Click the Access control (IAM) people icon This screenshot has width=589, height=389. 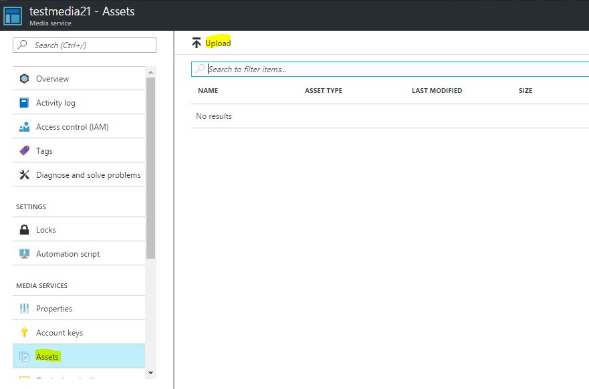[x=25, y=127]
